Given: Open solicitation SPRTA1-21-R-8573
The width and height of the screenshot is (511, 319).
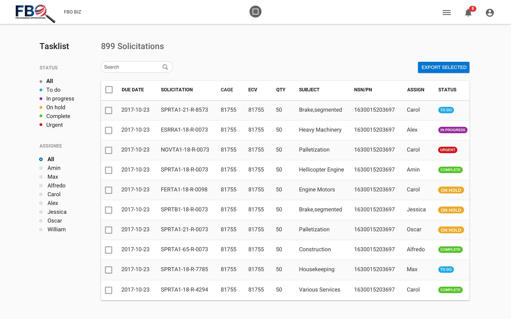Looking at the screenshot, I should (x=185, y=110).
